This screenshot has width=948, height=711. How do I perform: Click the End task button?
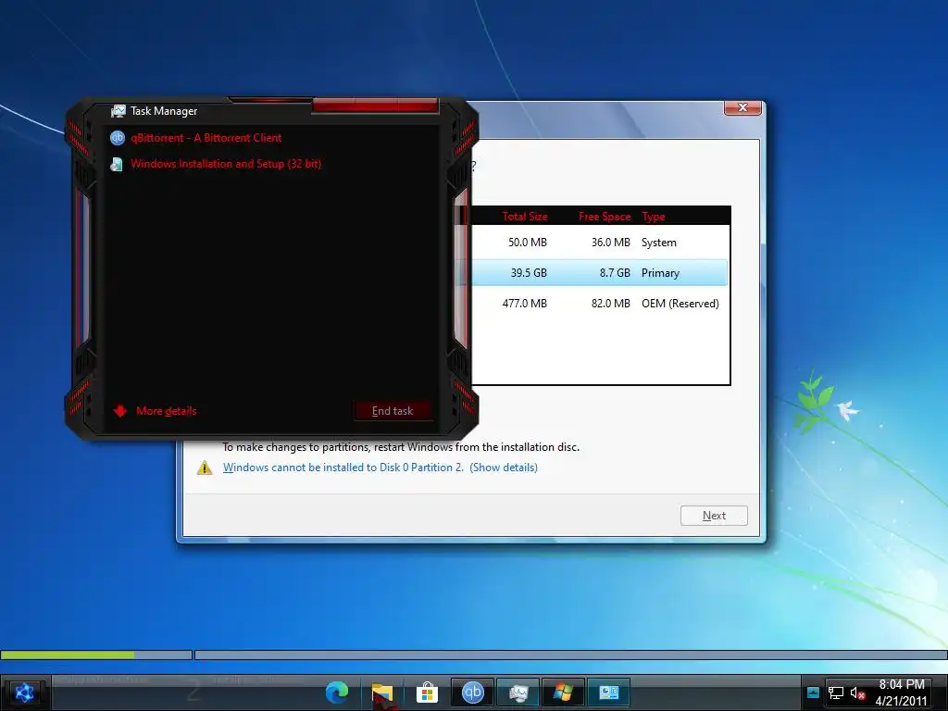coord(393,411)
